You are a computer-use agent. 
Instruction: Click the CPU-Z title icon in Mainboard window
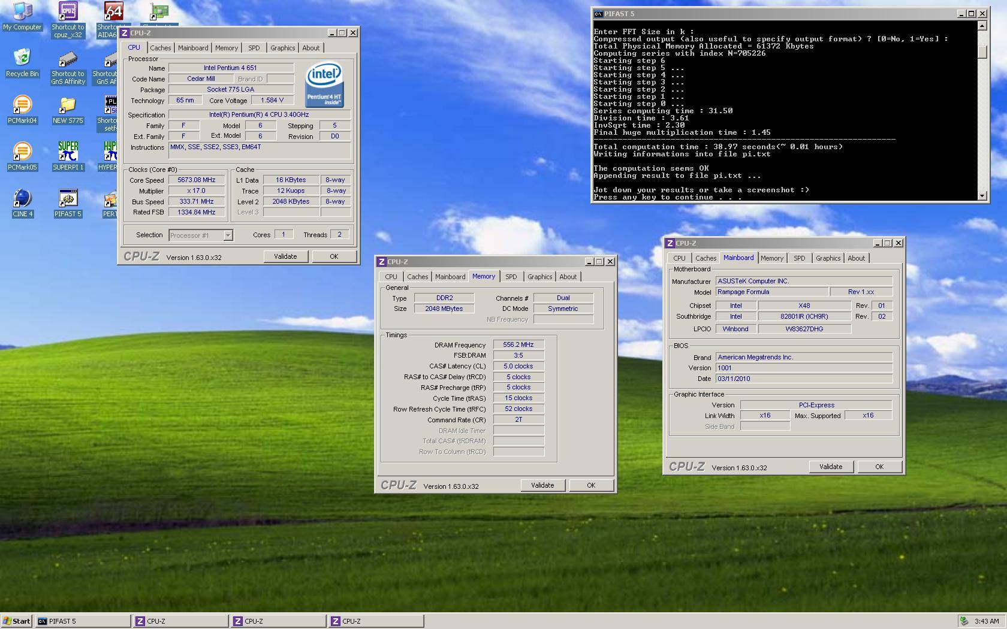[x=670, y=243]
